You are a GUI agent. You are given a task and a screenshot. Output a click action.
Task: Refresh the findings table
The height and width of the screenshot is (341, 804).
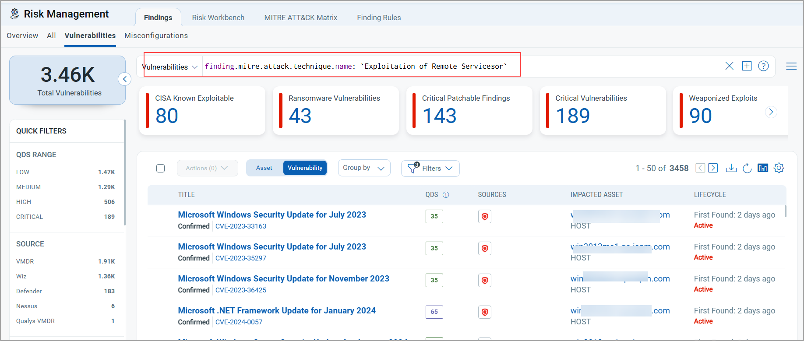pos(747,168)
